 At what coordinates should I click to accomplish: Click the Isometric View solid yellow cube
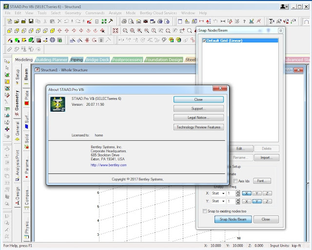[52, 31]
